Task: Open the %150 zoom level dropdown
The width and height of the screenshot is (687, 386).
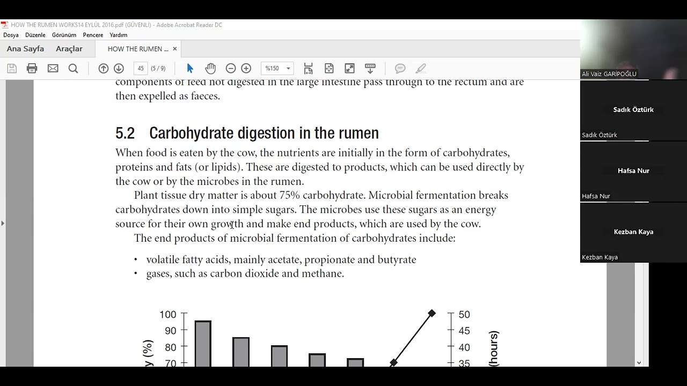Action: click(277, 68)
